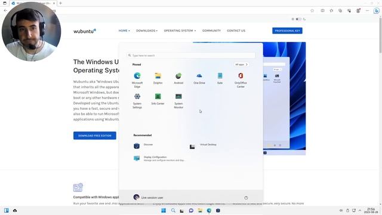Expand the OPERATING SYSTEM dropdown menu
The height and width of the screenshot is (215, 382).
(x=180, y=30)
